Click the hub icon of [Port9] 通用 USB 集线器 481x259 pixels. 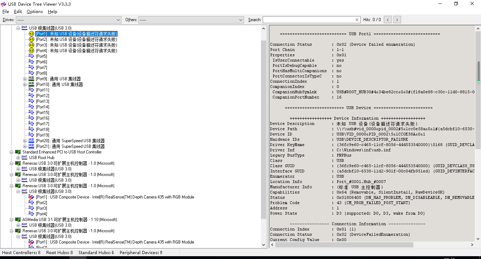(31, 79)
